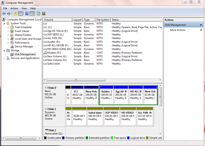205x146 pixels.
Task: Click the Refresh icon in the toolbar
Action: (38, 13)
